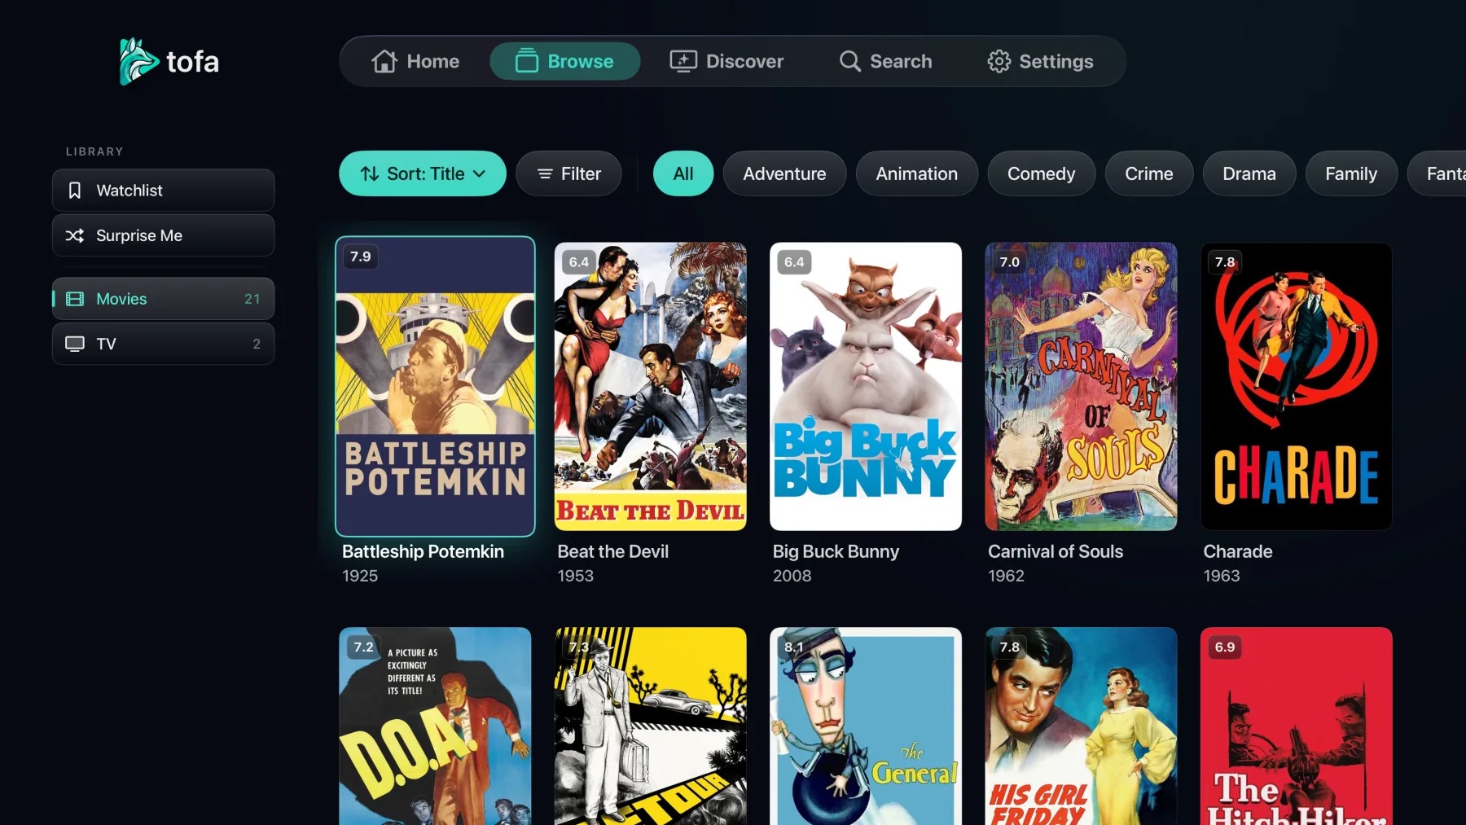Viewport: 1466px width, 825px height.
Task: Click the year 1925 under Battleship Potemkin
Action: click(x=360, y=576)
